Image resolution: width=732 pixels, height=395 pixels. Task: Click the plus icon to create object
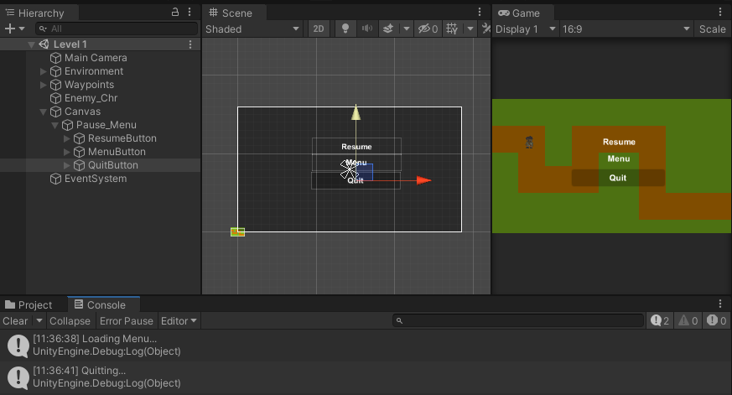point(10,29)
